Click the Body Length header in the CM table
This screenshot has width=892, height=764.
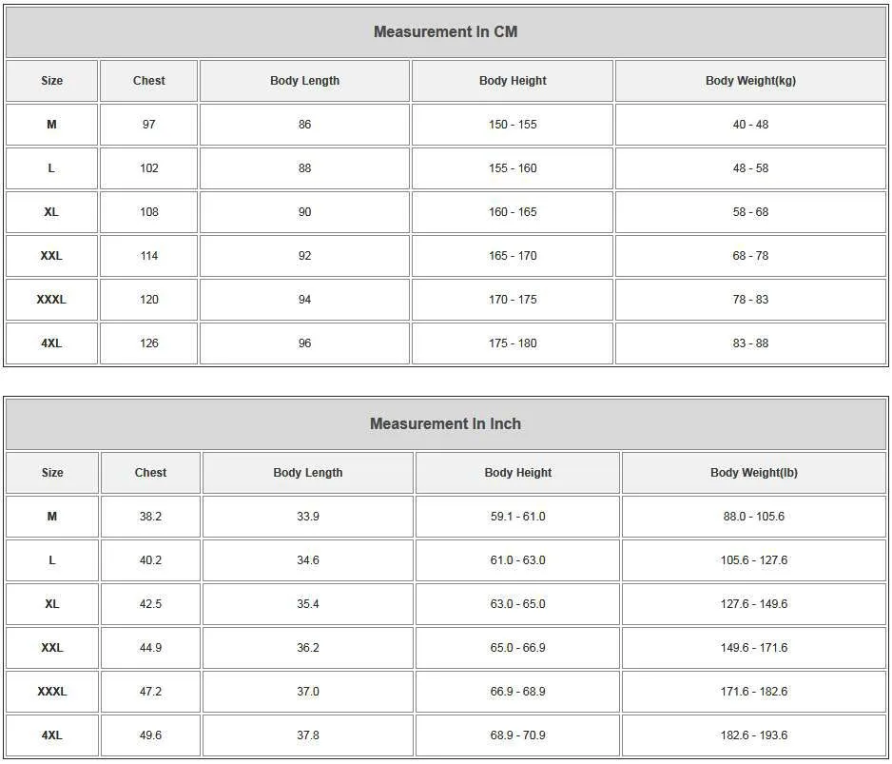coord(304,81)
